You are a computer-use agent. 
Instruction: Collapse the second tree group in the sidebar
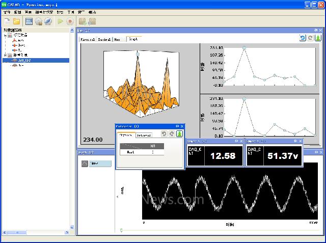click(5, 55)
